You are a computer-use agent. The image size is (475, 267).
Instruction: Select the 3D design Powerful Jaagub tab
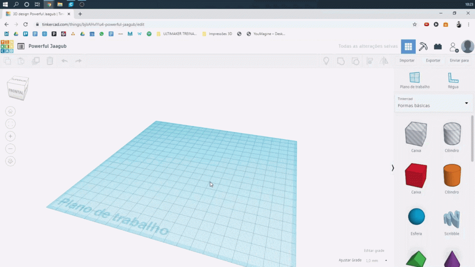(x=38, y=14)
